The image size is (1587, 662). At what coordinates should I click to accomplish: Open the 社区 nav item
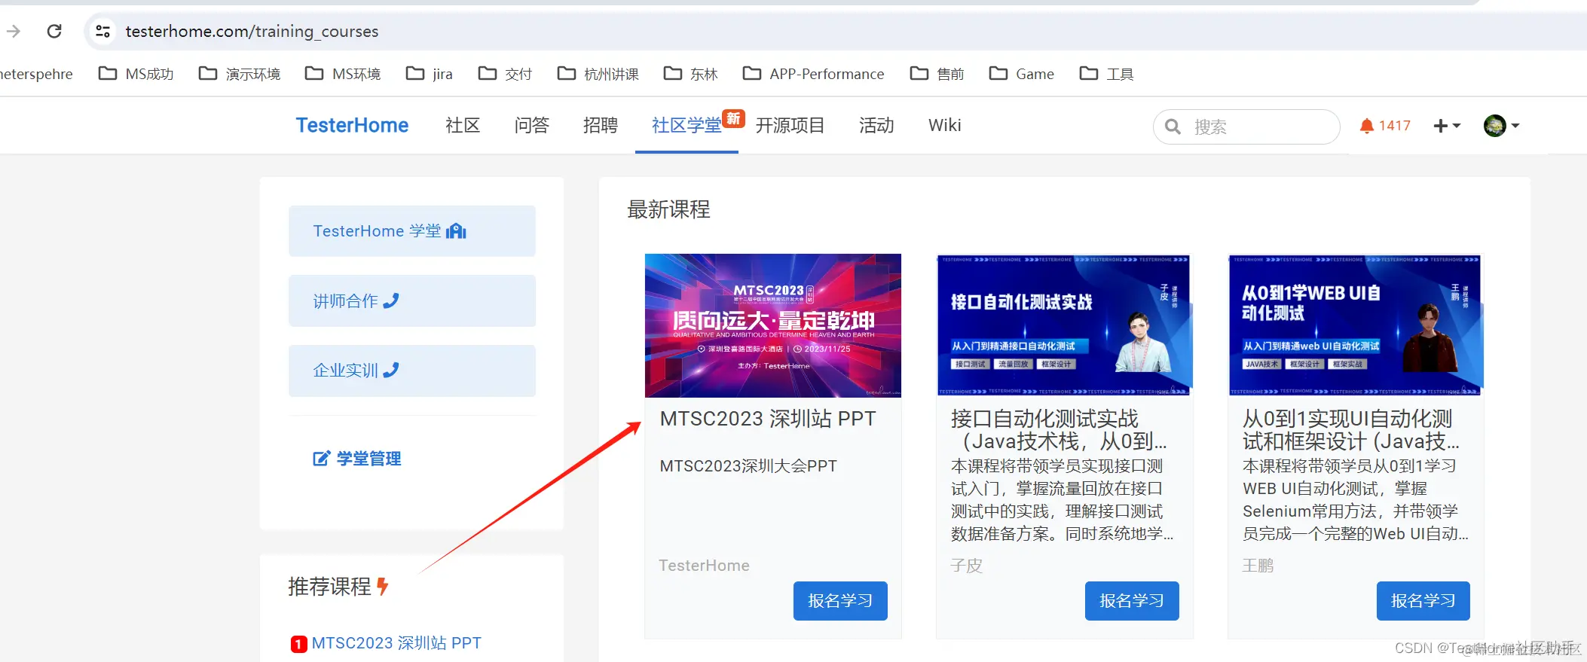(463, 125)
